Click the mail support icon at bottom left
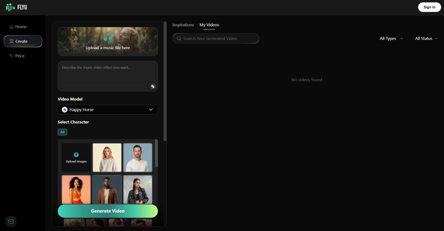Image resolution: width=444 pixels, height=231 pixels. [11, 221]
